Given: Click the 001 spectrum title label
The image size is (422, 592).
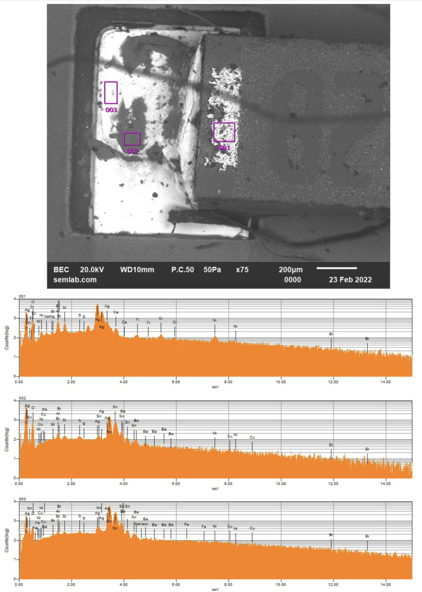Looking at the screenshot, I should pos(23,296).
